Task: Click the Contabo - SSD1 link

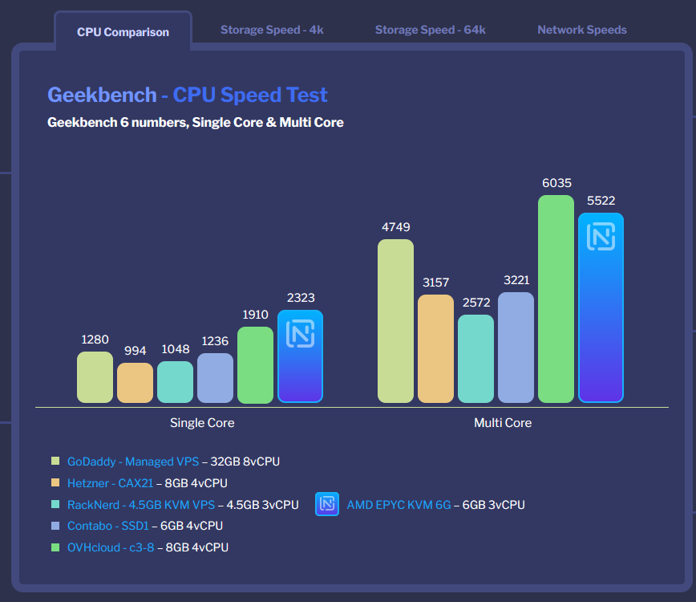Action: tap(106, 526)
